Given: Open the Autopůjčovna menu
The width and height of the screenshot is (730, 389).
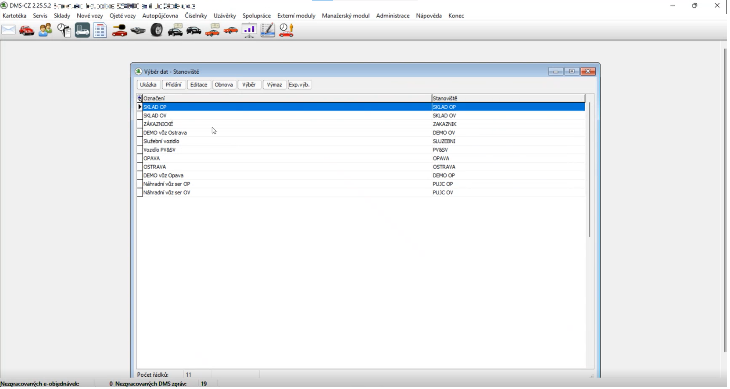Looking at the screenshot, I should tap(160, 16).
